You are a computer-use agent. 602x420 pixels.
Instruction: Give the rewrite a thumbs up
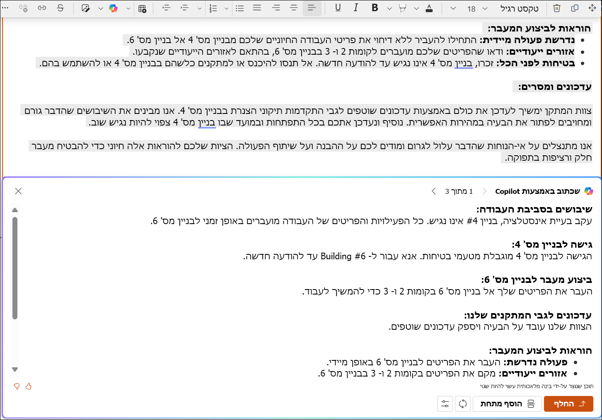click(29, 386)
